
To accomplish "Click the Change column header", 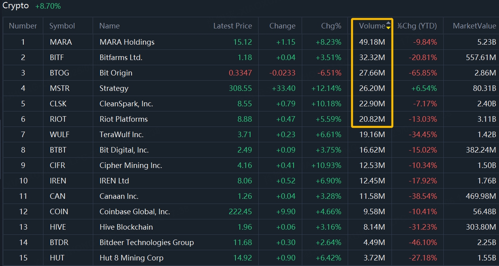I will (282, 26).
